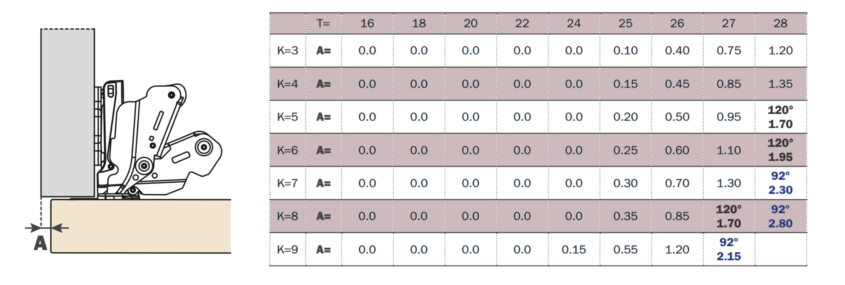Image resolution: width=845 pixels, height=285 pixels.
Task: Click the blue 92° 2.30 cell
Action: 780,183
